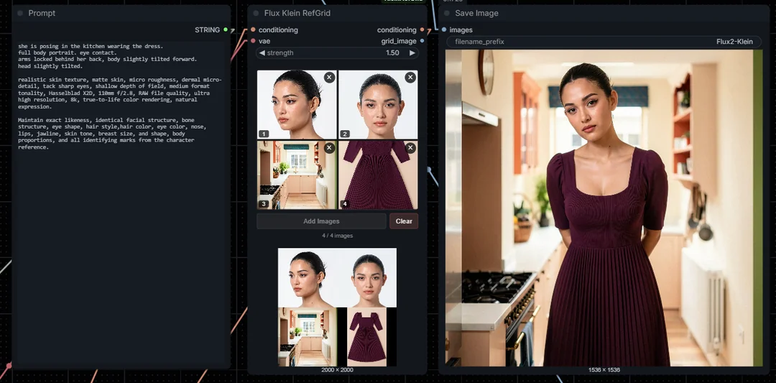Click the '4 / 4 images' counter text
The image size is (776, 383).
[338, 236]
